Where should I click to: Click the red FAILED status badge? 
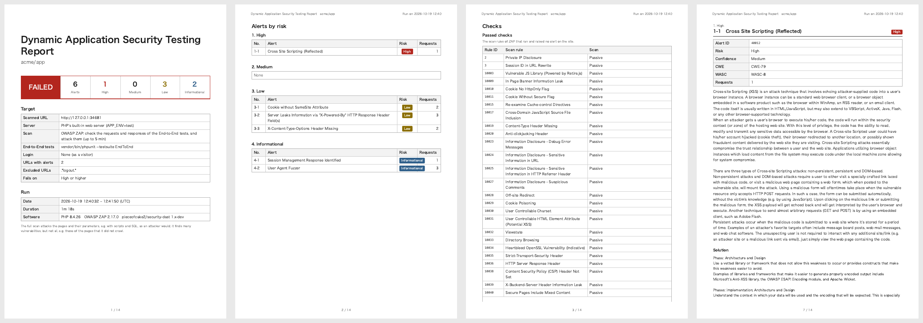pos(41,87)
